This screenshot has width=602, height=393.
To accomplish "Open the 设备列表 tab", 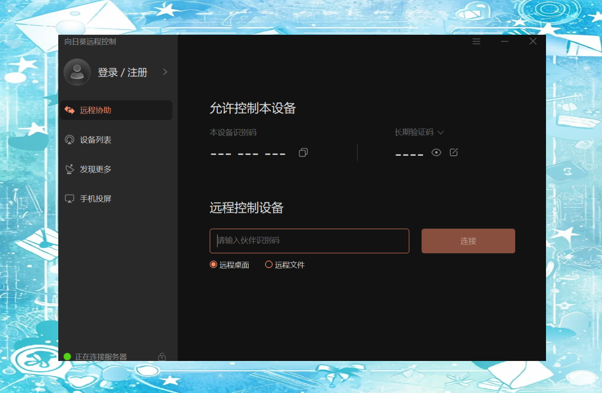I will (x=96, y=140).
